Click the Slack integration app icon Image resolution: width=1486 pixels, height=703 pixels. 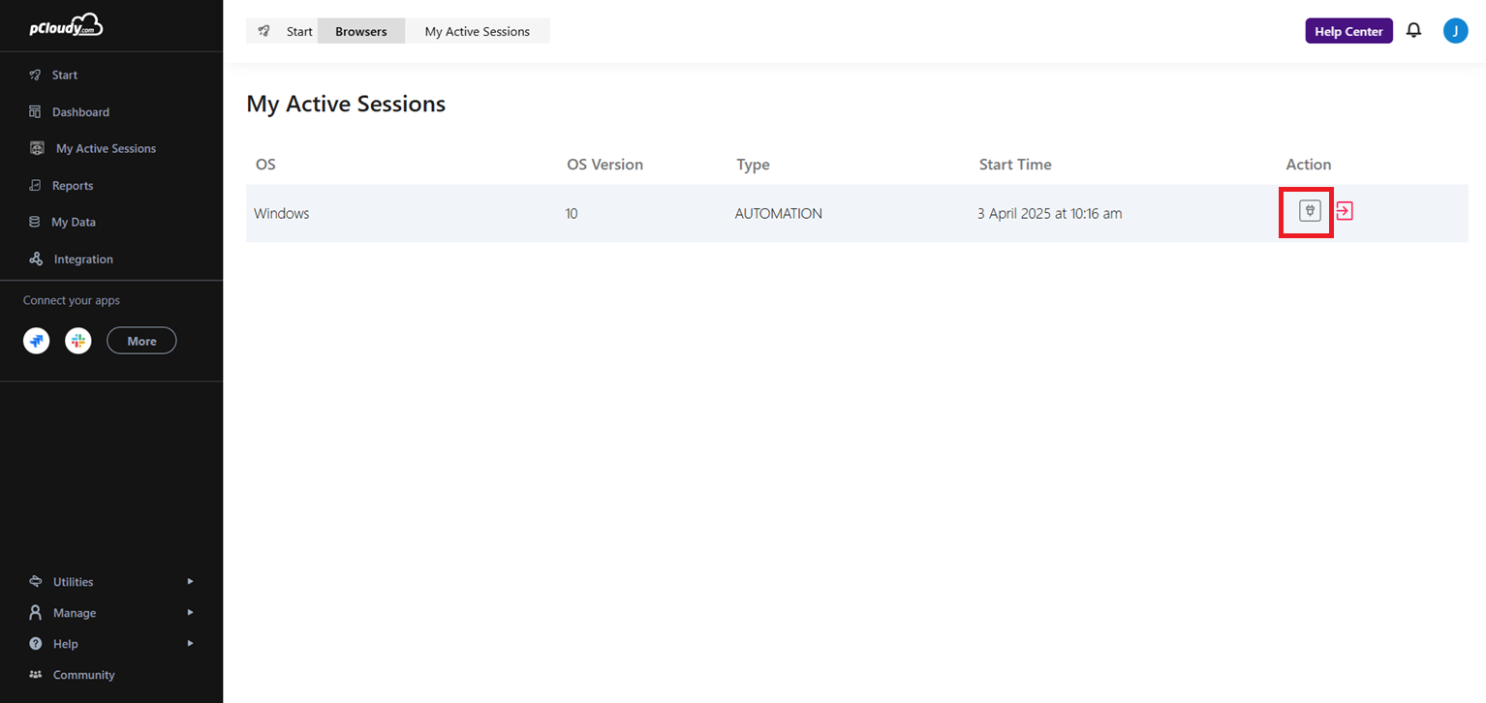click(x=78, y=341)
